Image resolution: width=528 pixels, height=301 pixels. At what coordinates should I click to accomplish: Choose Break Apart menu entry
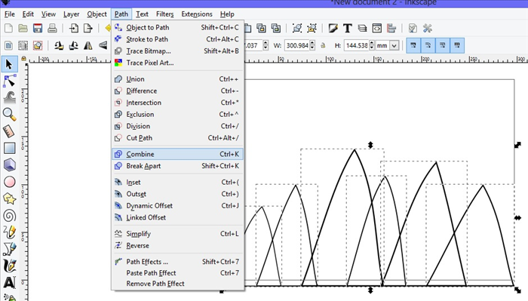click(177, 166)
